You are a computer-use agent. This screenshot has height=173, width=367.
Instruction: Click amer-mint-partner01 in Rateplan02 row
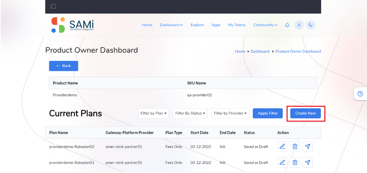(124, 147)
